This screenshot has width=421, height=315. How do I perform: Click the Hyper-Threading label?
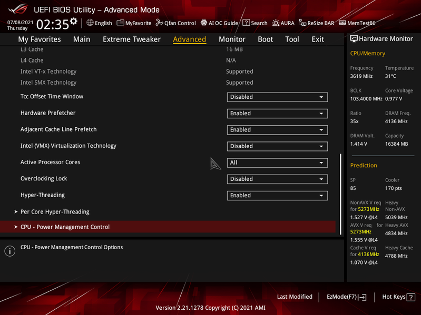tap(43, 195)
